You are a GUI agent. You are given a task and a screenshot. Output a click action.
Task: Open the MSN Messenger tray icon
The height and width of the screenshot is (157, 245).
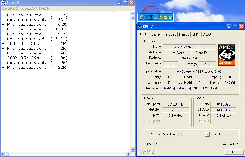point(156,18)
